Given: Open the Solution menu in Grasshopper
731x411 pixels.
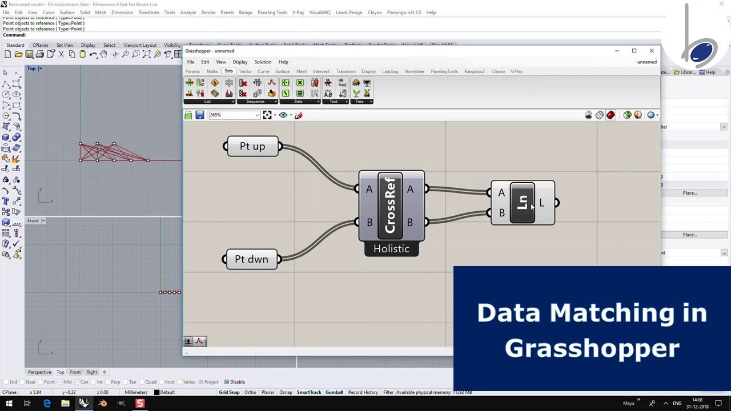Looking at the screenshot, I should click(x=263, y=62).
